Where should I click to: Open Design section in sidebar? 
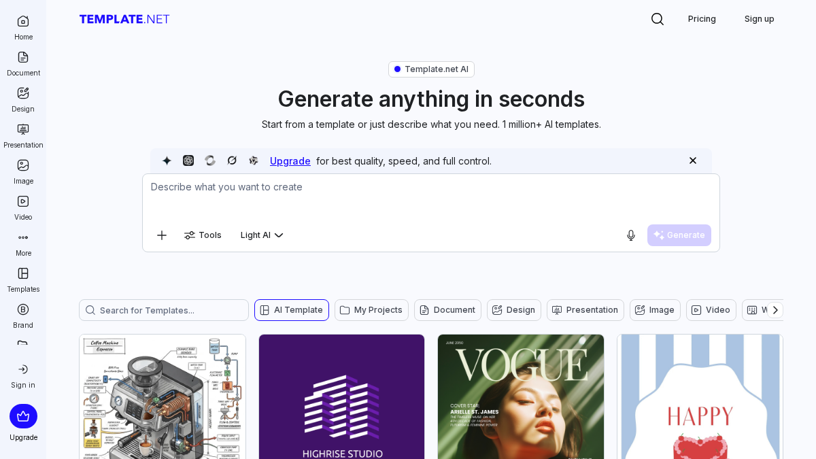click(23, 99)
